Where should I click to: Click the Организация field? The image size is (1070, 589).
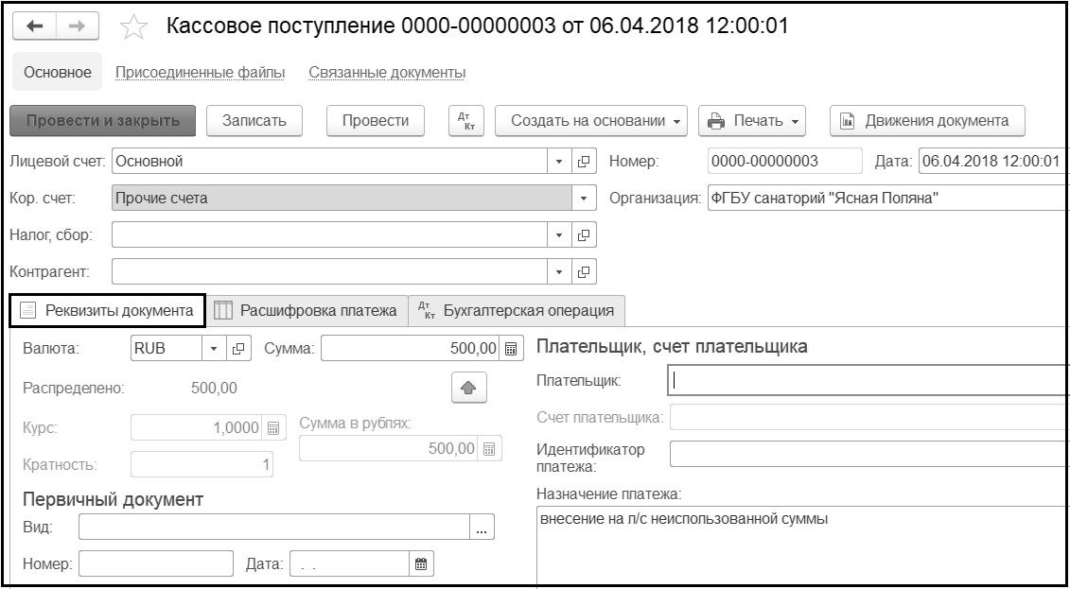(x=887, y=199)
